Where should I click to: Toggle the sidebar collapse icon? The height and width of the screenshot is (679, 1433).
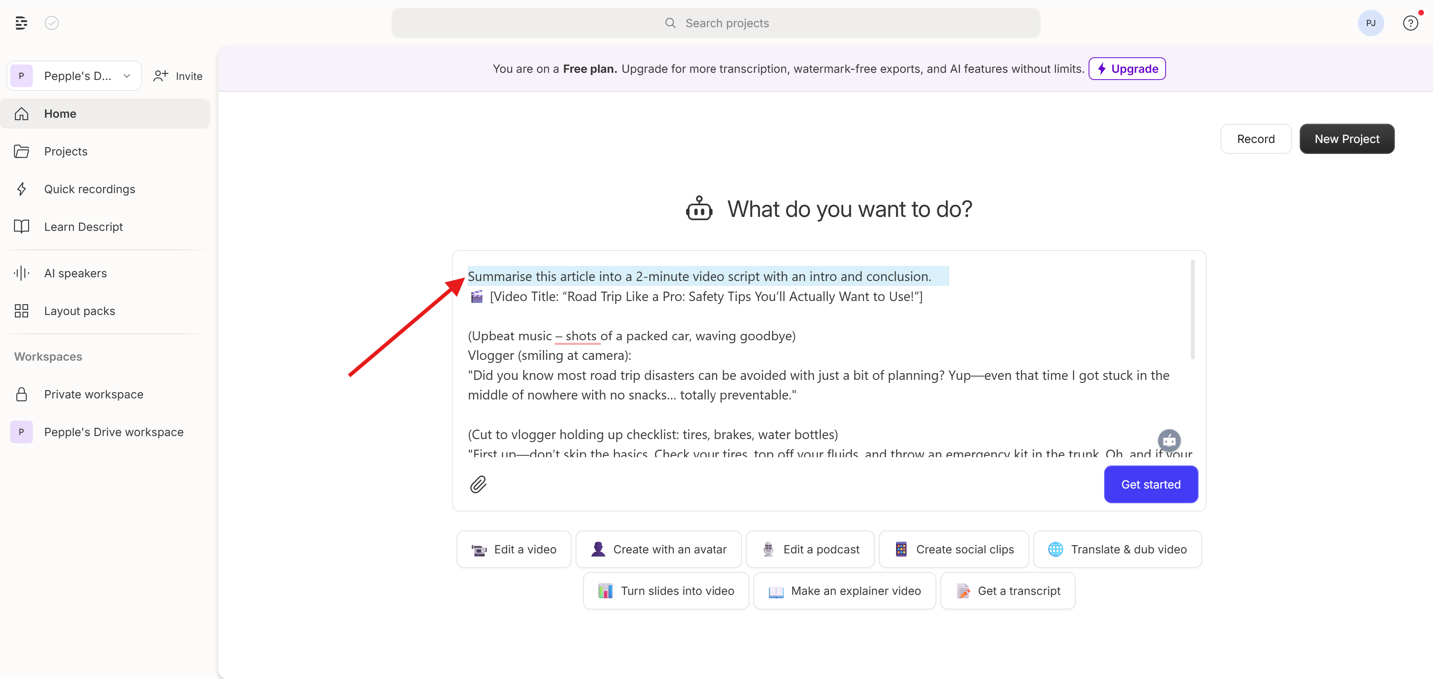tap(21, 23)
